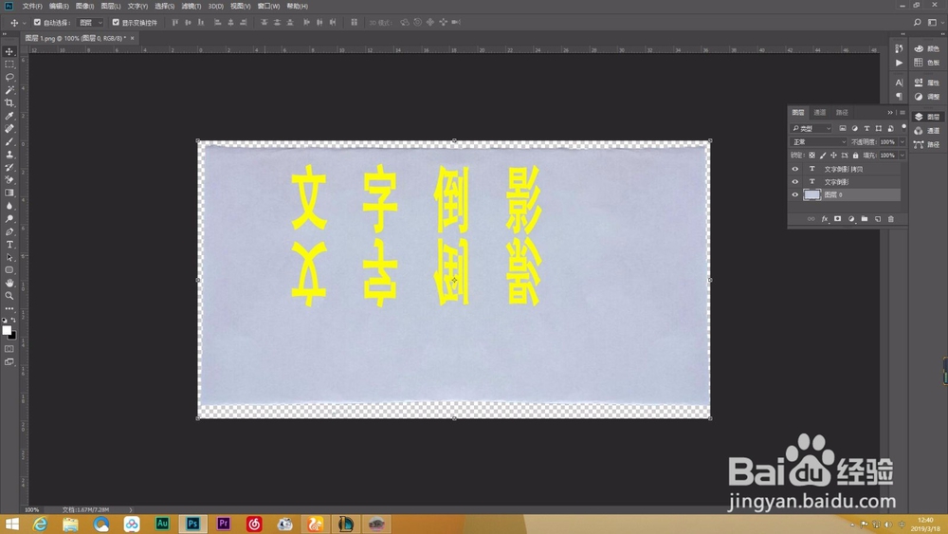Open the 文件(F) menu
The image size is (948, 534).
pyautogui.click(x=32, y=6)
